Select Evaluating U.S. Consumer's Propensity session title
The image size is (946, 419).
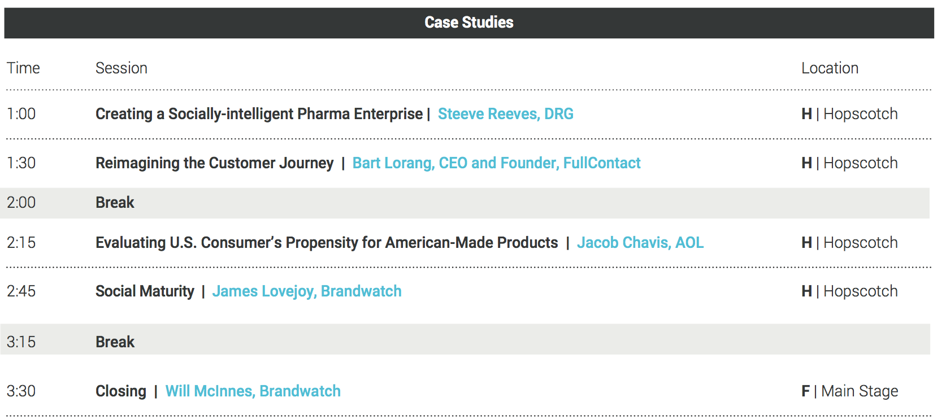[327, 243]
